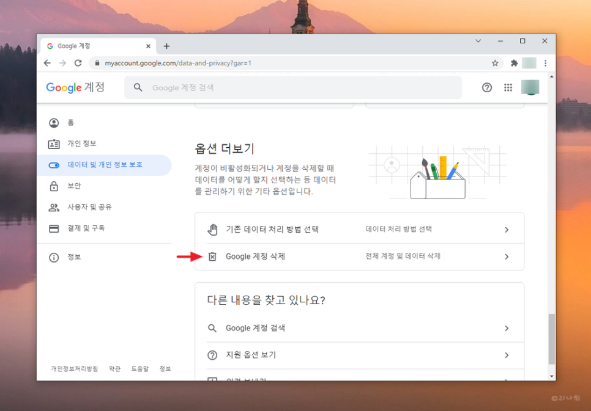Open 개인 정보 section via its card icon
The image size is (591, 411).
(54, 144)
